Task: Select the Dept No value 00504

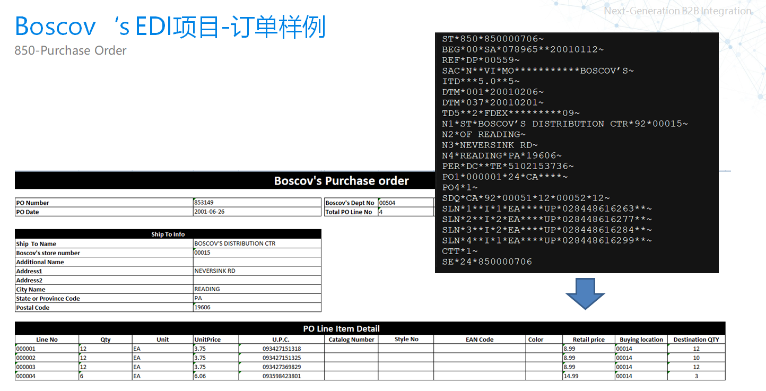Action: click(x=406, y=203)
